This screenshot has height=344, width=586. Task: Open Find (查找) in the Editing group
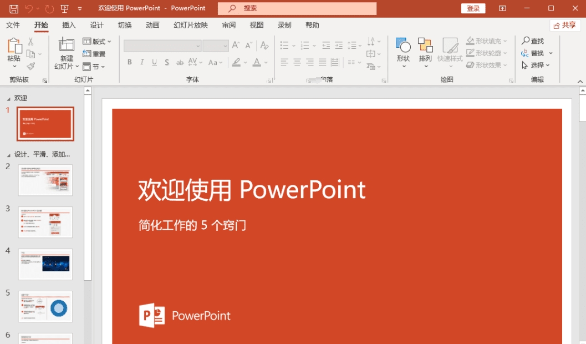point(535,40)
